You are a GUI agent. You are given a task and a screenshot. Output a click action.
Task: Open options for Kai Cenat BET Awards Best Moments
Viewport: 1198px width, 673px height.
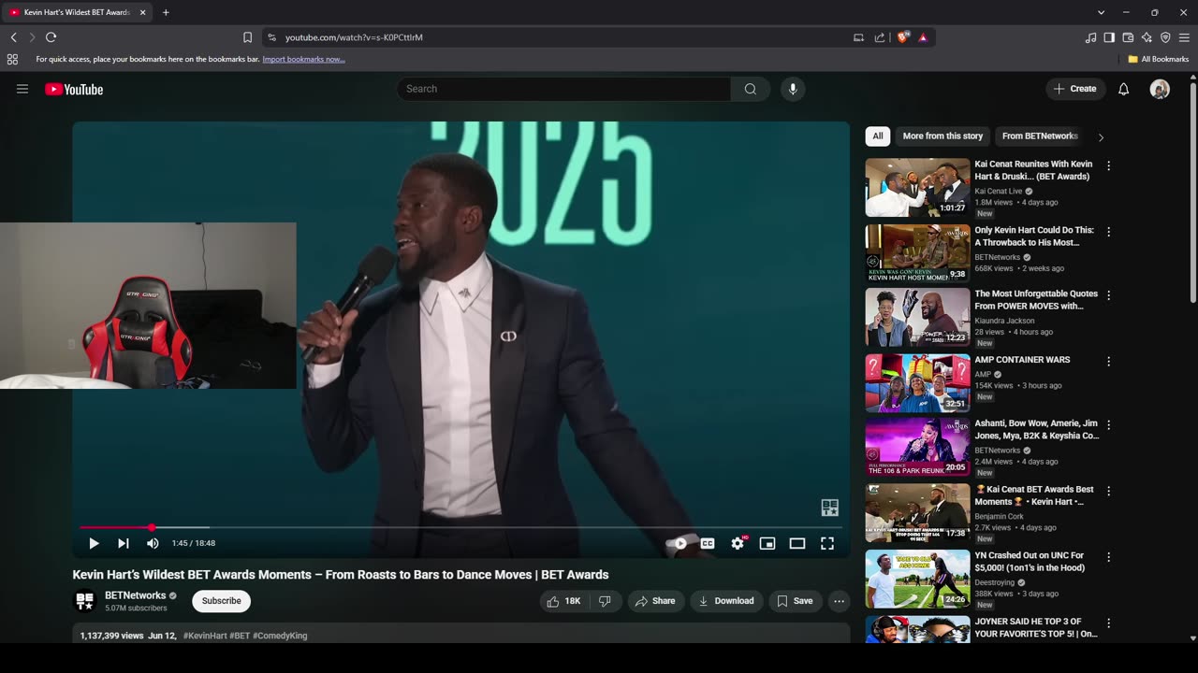click(x=1109, y=491)
